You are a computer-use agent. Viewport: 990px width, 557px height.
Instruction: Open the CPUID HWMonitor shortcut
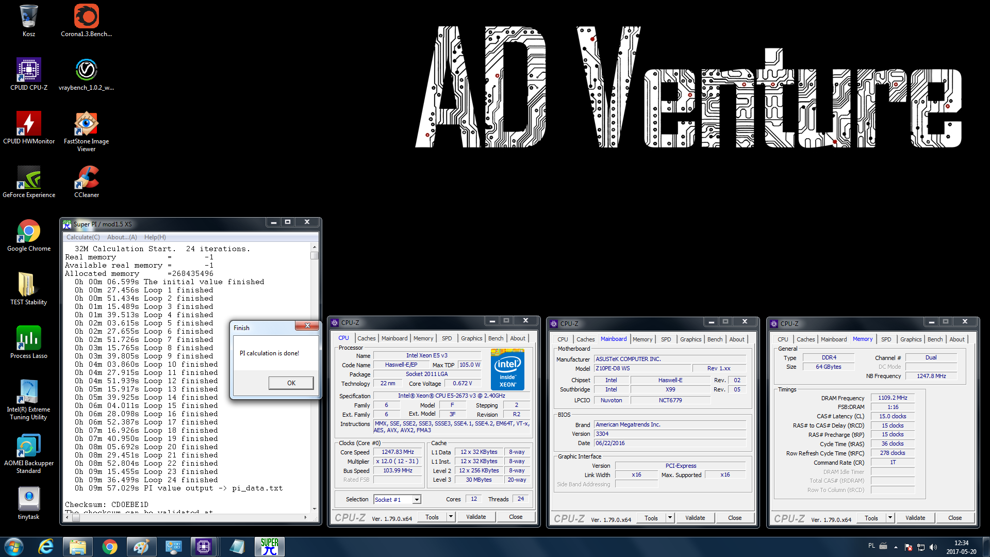(29, 128)
